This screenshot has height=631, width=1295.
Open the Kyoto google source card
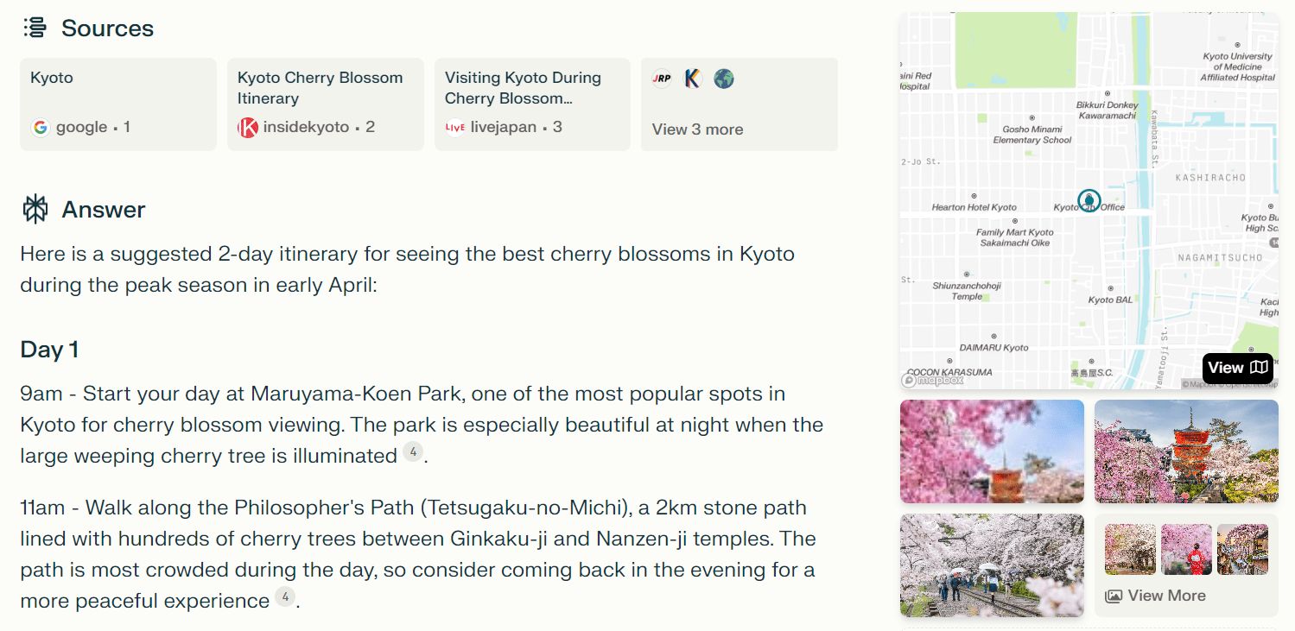pos(118,104)
